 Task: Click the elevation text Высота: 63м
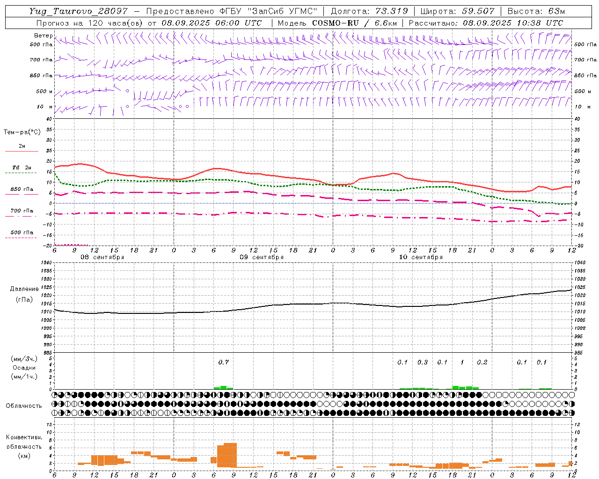pos(536,11)
